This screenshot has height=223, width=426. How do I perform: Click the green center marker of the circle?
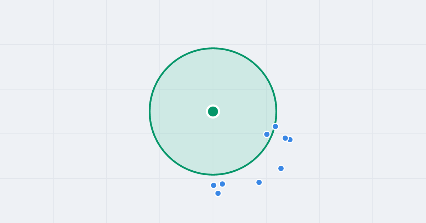[213, 111]
